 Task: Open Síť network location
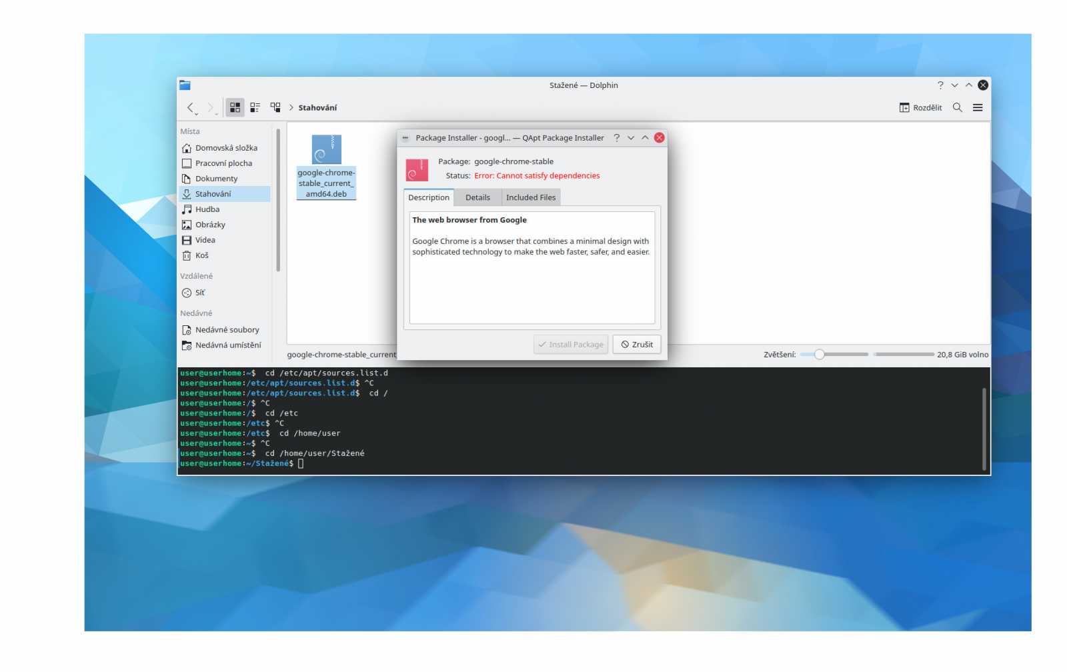[x=225, y=293]
